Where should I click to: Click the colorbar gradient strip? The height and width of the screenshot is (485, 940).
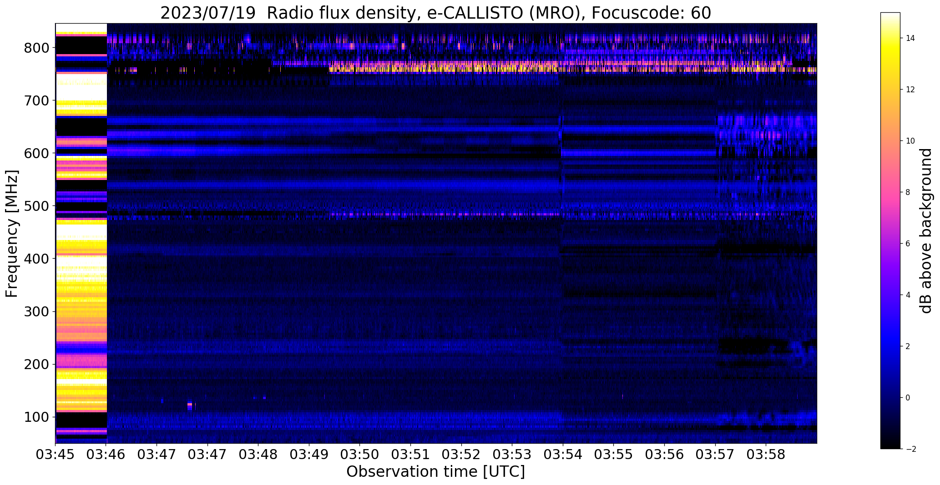click(890, 230)
